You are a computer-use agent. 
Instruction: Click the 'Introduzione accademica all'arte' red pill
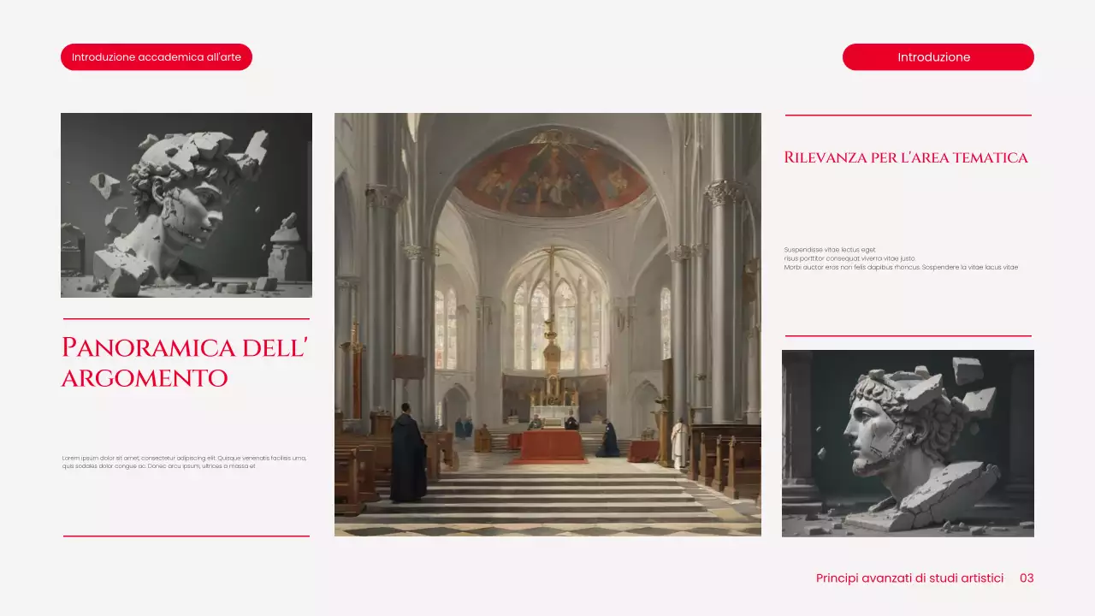pos(157,57)
